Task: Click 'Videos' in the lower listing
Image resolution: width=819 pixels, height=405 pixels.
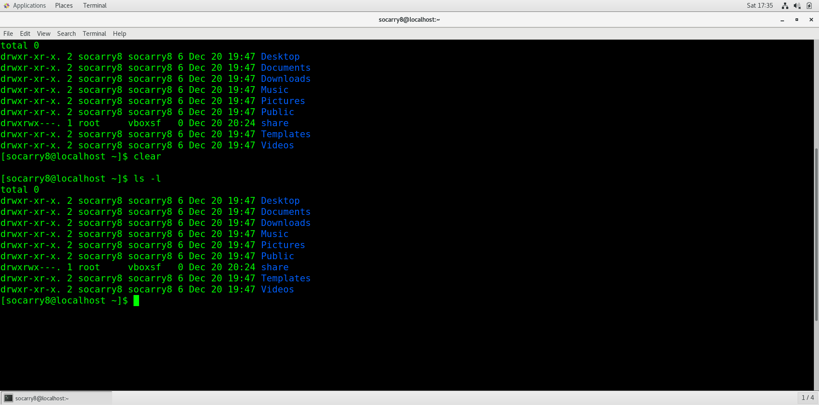Action: click(x=277, y=289)
